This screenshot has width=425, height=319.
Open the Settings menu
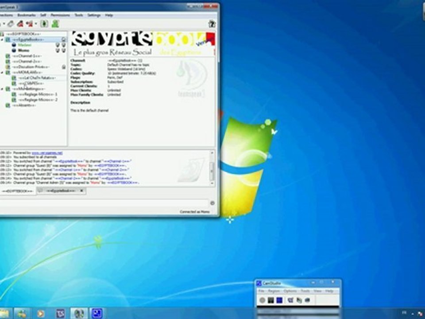94,15
